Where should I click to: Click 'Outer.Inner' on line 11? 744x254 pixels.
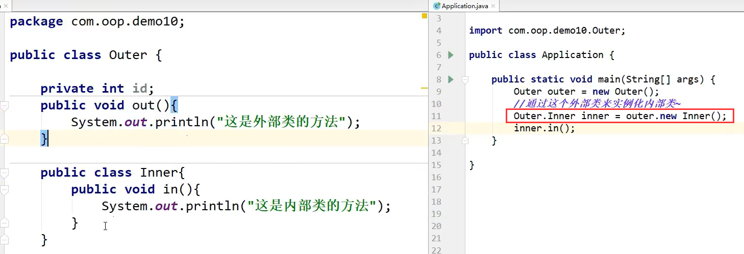[544, 116]
